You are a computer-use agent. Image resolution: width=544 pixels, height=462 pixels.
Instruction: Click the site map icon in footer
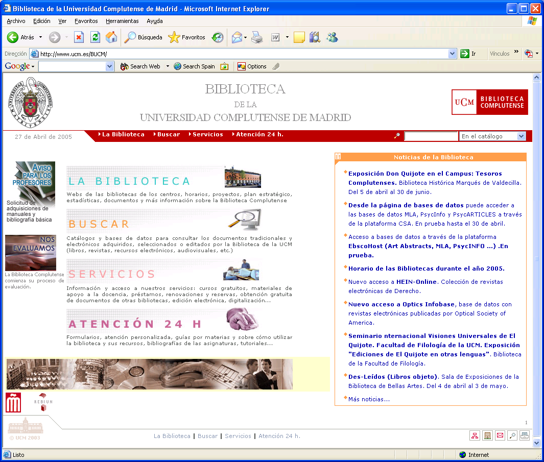click(475, 435)
